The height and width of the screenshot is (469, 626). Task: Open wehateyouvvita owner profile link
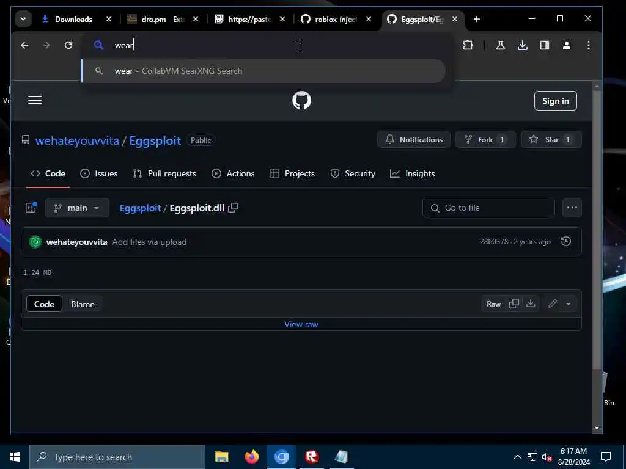77,140
